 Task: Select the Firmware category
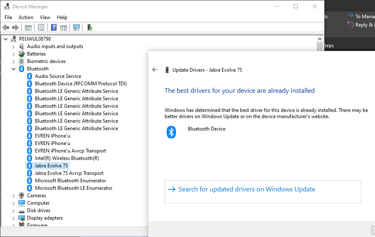(37, 225)
